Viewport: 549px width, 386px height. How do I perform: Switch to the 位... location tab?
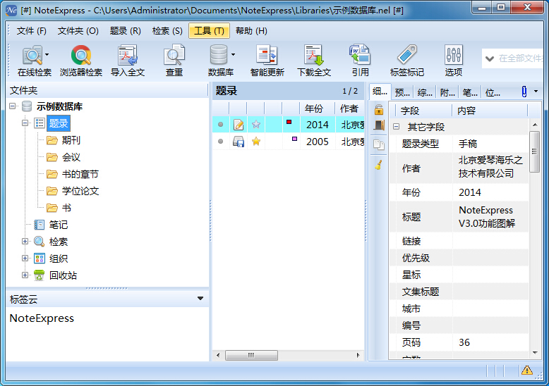coord(493,93)
